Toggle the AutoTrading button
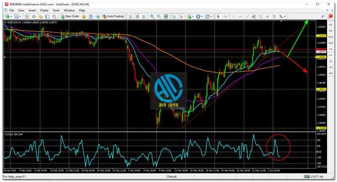This screenshot has width=337, height=182. [113, 16]
